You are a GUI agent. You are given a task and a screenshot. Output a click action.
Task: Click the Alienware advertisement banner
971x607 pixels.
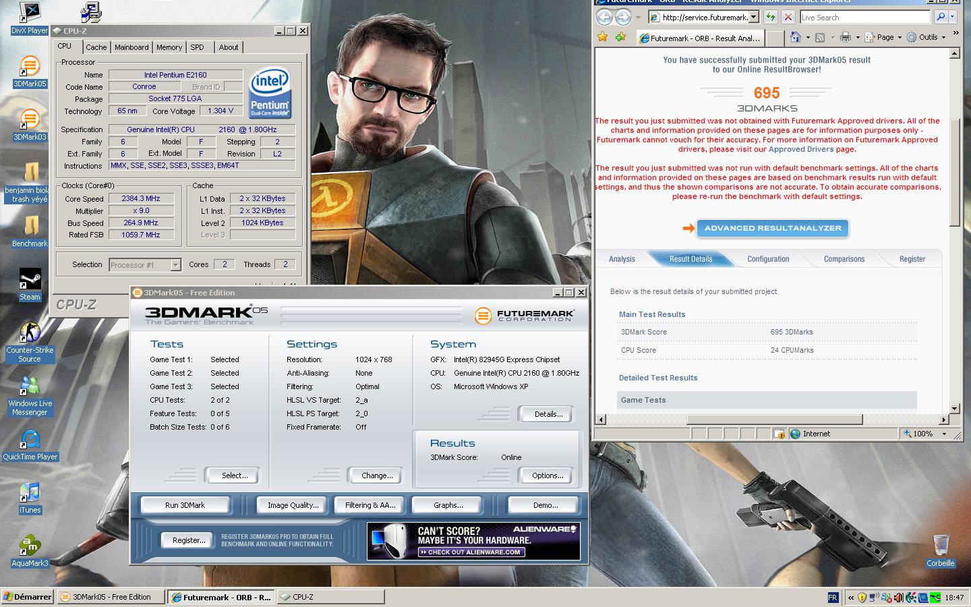[x=473, y=541]
